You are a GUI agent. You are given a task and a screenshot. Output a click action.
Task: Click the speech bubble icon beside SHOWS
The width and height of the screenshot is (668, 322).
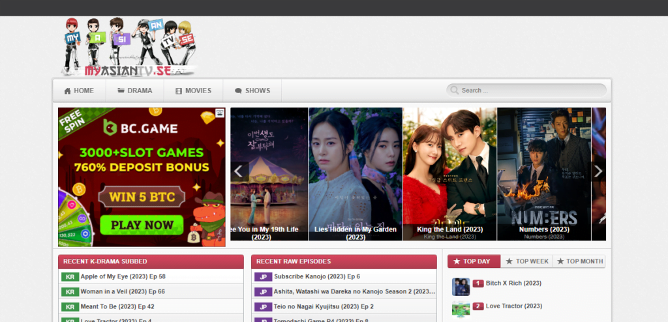[x=238, y=91]
